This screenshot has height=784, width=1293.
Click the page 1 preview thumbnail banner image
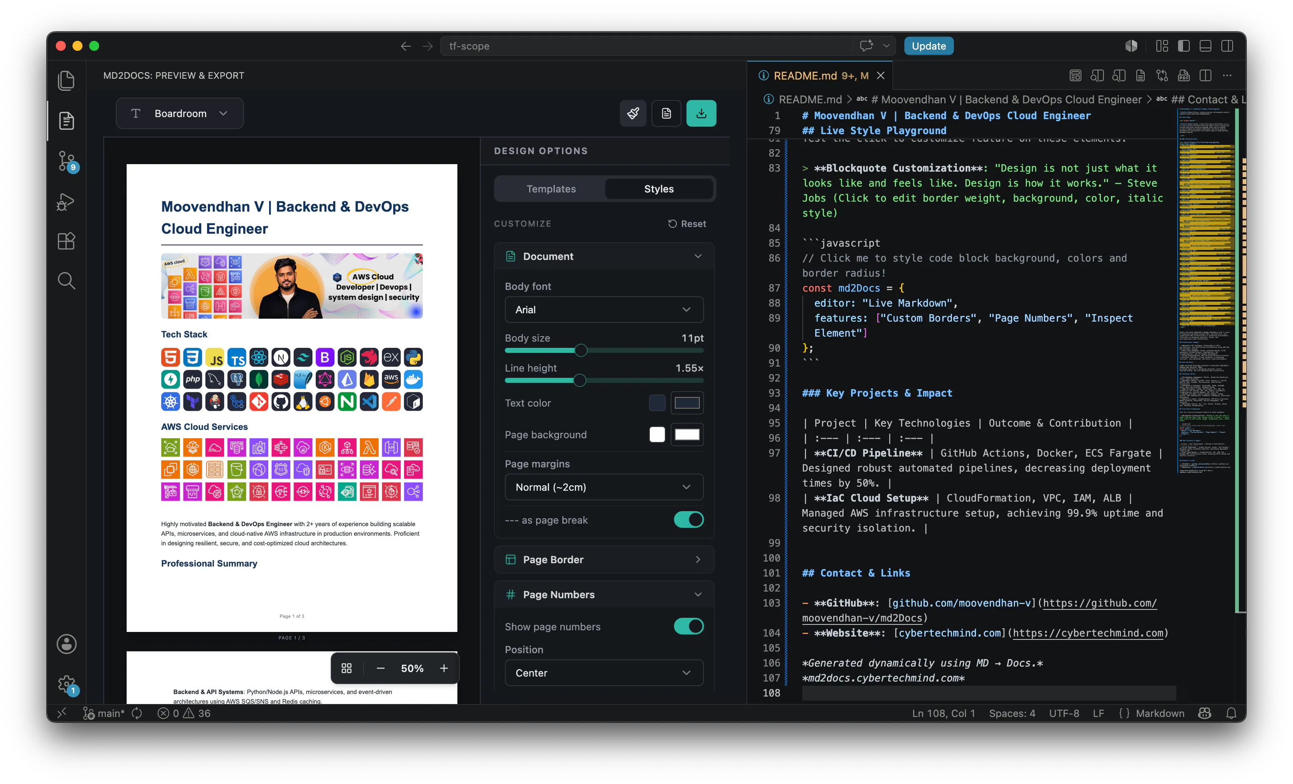click(292, 286)
